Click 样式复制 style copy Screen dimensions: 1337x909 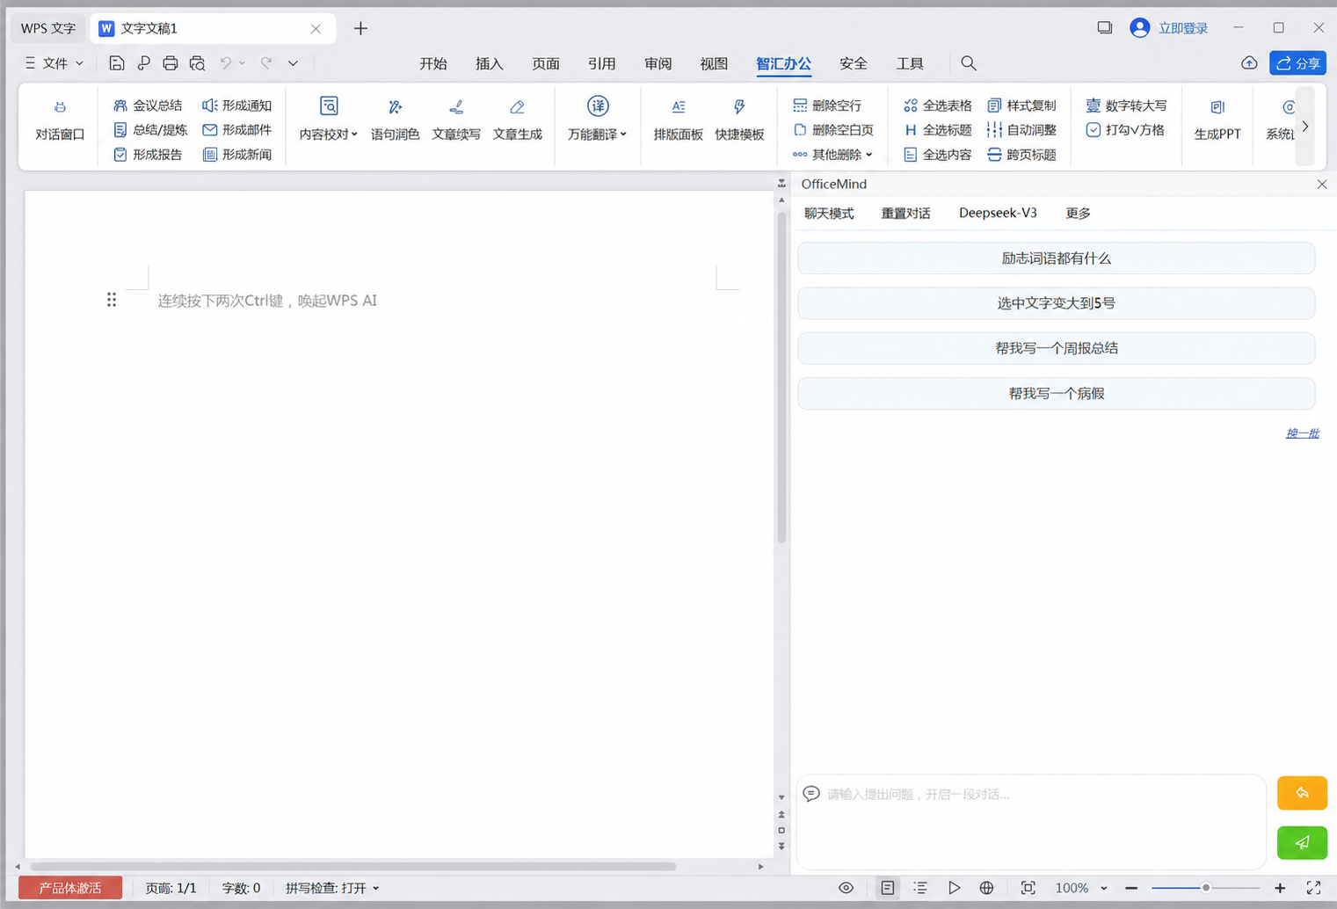[1021, 105]
